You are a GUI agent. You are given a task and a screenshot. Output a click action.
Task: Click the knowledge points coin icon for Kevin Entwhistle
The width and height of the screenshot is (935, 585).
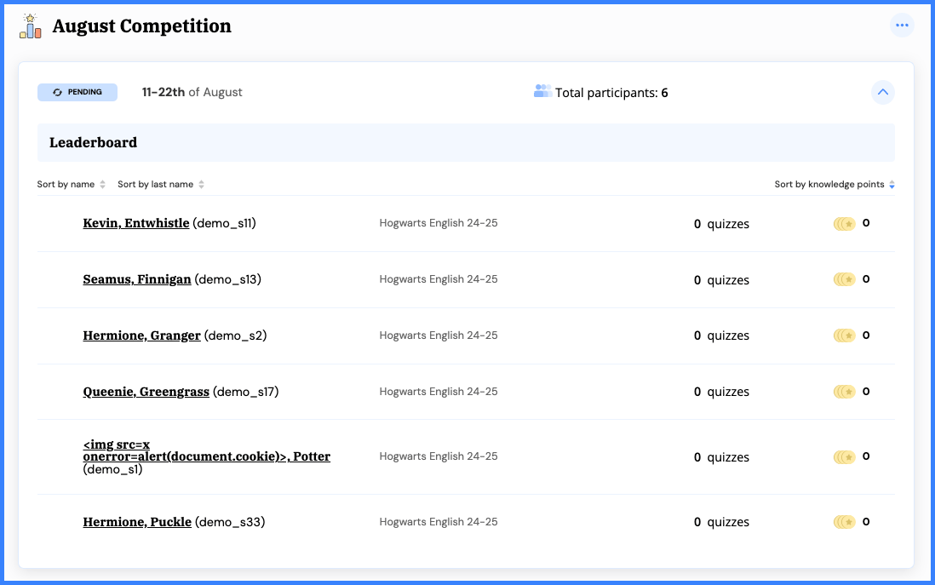844,224
